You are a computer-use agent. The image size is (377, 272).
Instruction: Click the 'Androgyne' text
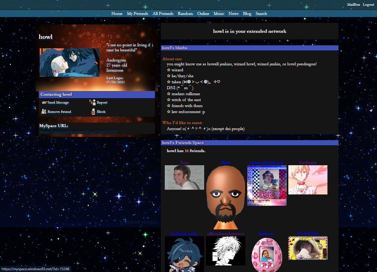pyautogui.click(x=116, y=60)
